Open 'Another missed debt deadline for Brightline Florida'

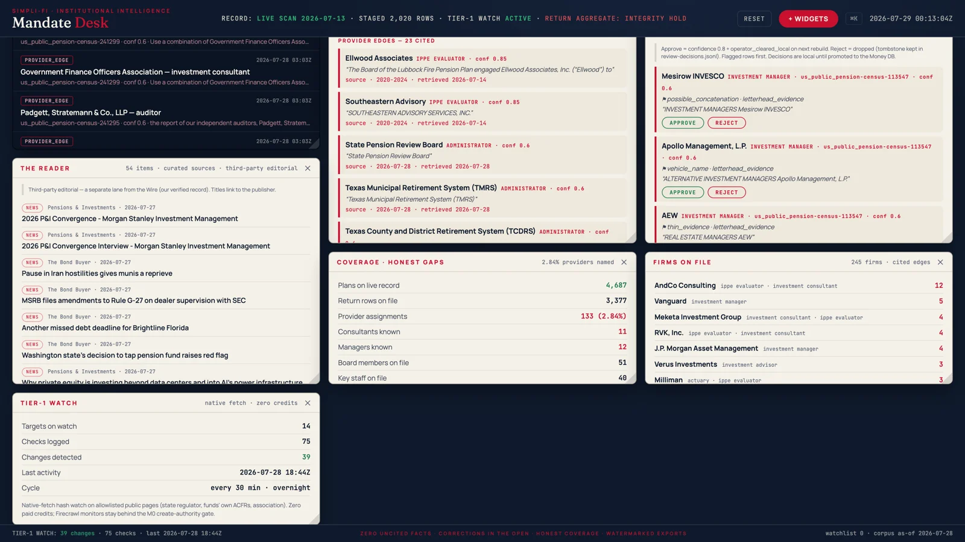(x=105, y=328)
